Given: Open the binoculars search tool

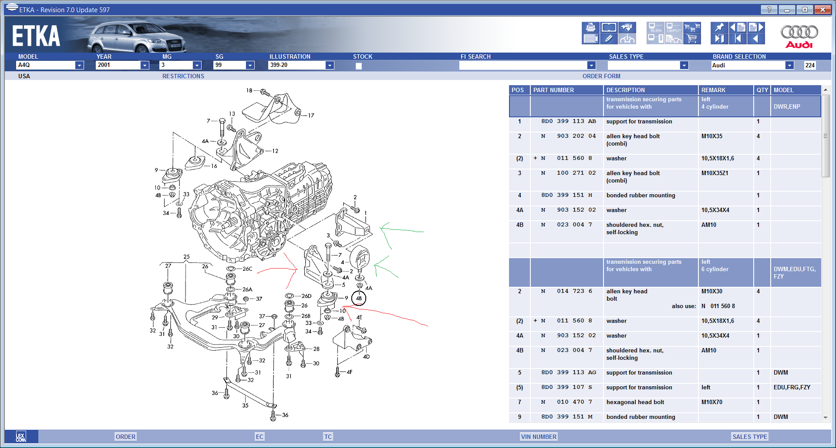Looking at the screenshot, I should click(x=627, y=27).
